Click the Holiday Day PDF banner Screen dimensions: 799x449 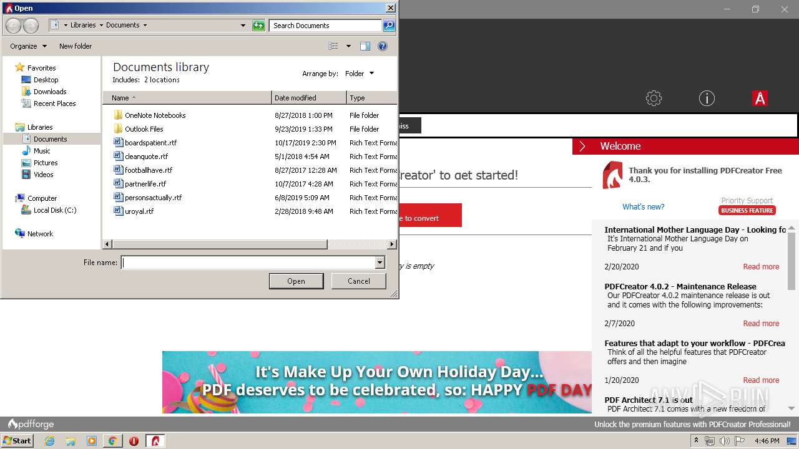coord(377,382)
